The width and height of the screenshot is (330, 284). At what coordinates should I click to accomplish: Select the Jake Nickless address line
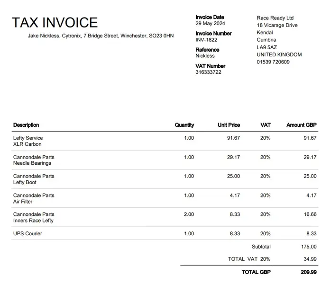(101, 36)
